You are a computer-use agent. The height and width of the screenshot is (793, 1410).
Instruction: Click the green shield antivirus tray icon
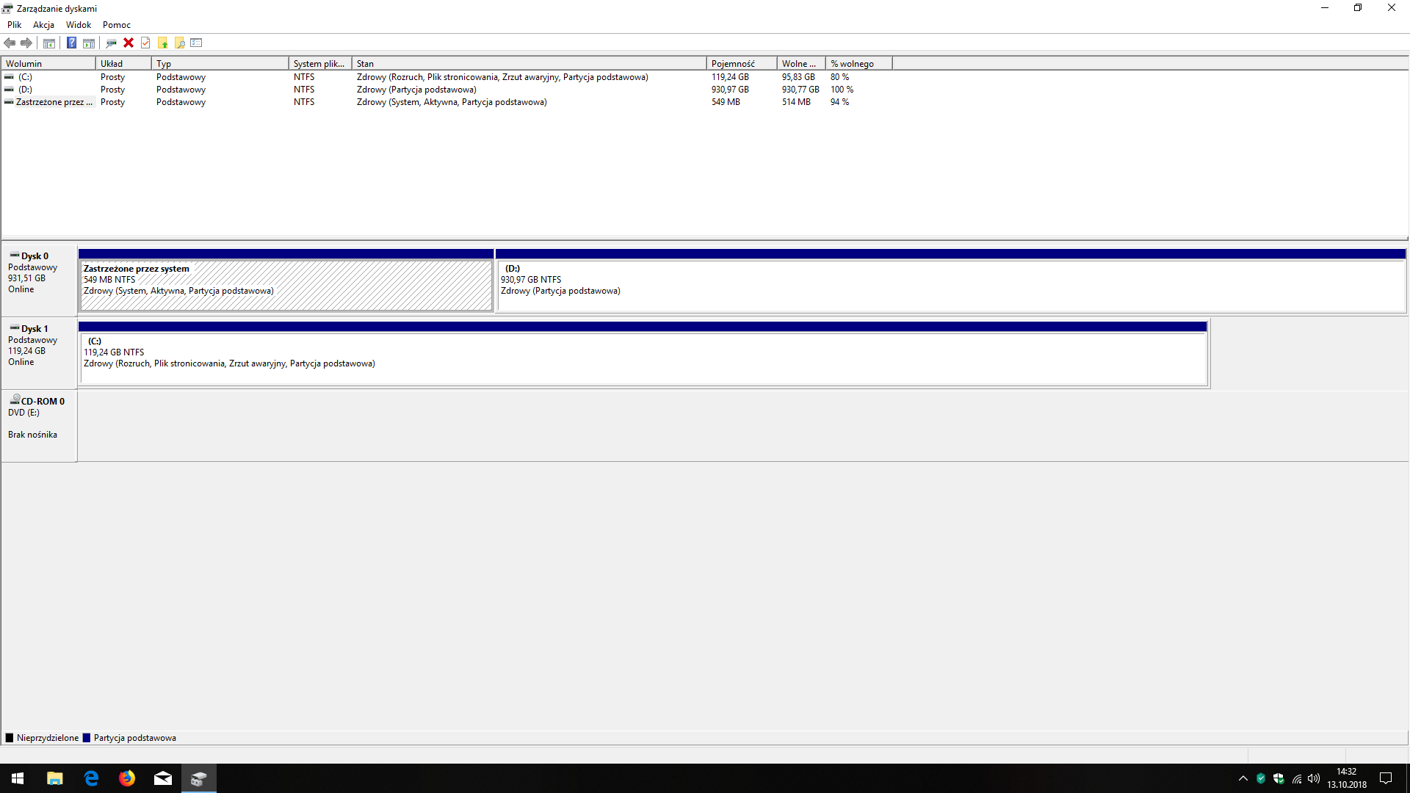1261,778
